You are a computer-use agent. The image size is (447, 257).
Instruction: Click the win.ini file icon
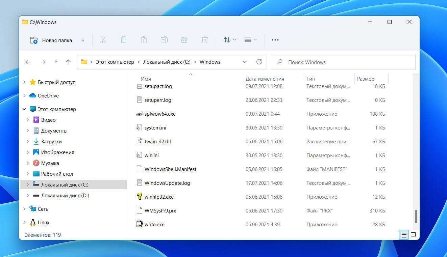pyautogui.click(x=140, y=155)
